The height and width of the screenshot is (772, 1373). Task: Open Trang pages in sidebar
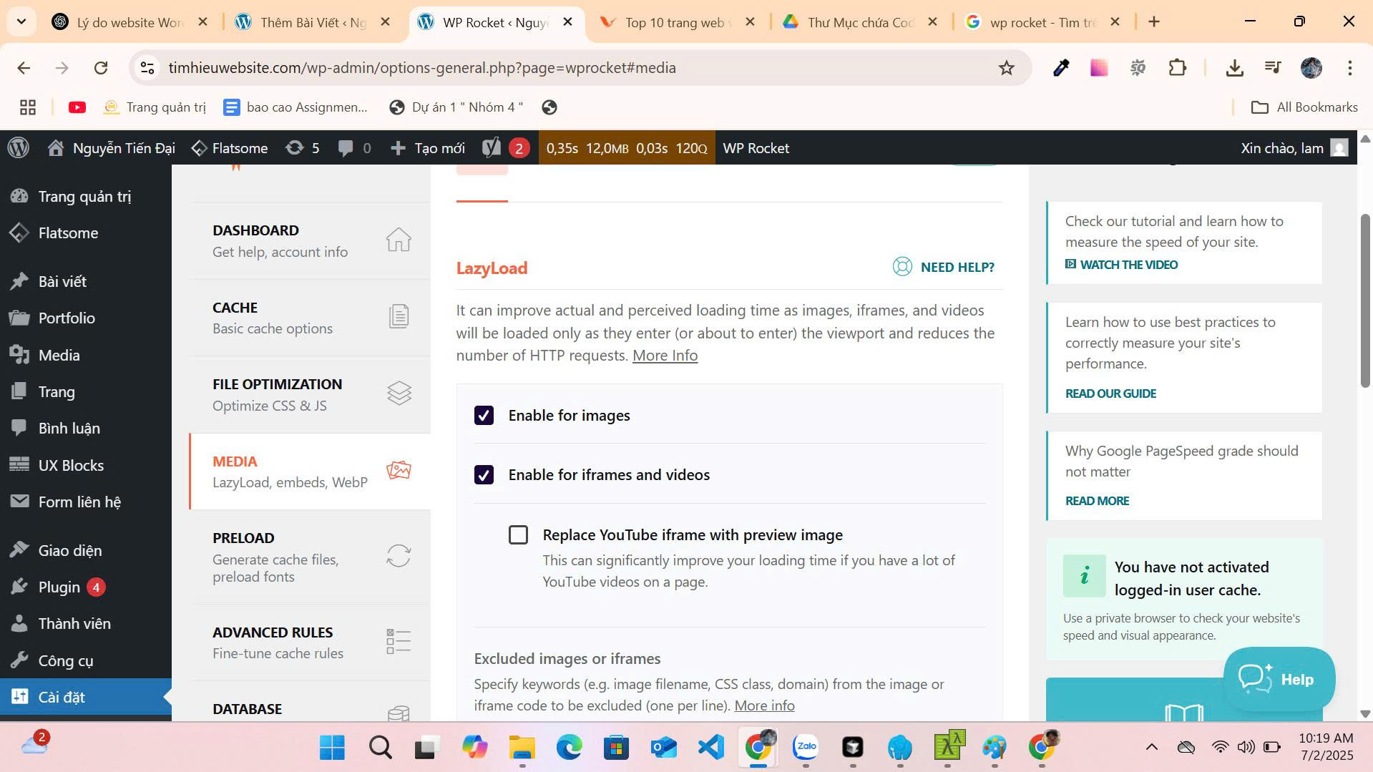(57, 392)
